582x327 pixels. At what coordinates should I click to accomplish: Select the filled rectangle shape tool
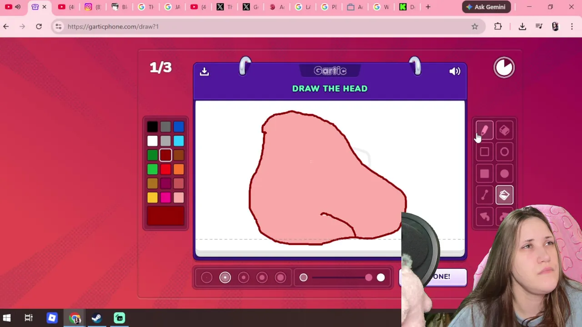click(484, 173)
